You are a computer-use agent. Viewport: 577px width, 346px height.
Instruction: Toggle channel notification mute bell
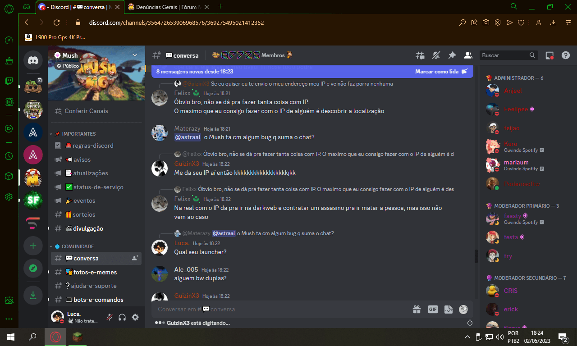[435, 55]
